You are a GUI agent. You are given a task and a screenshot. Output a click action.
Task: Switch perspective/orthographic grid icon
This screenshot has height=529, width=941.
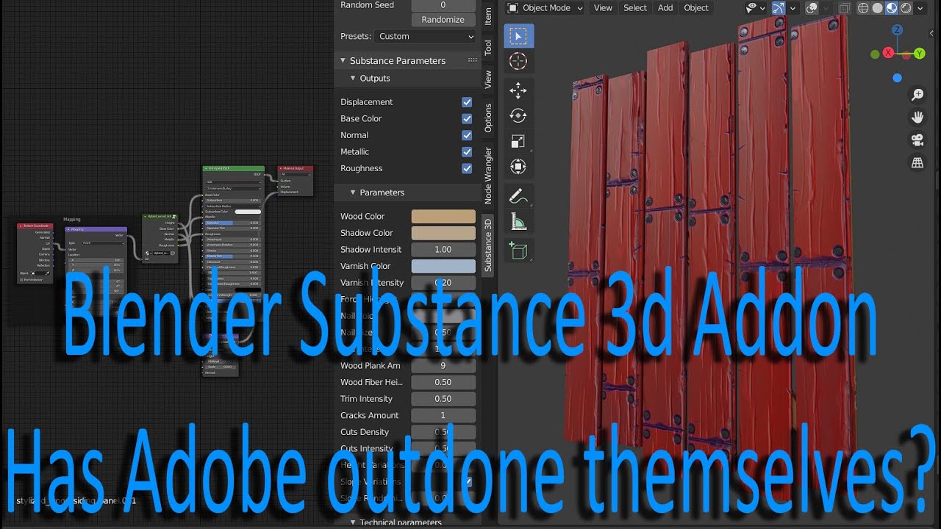[917, 163]
